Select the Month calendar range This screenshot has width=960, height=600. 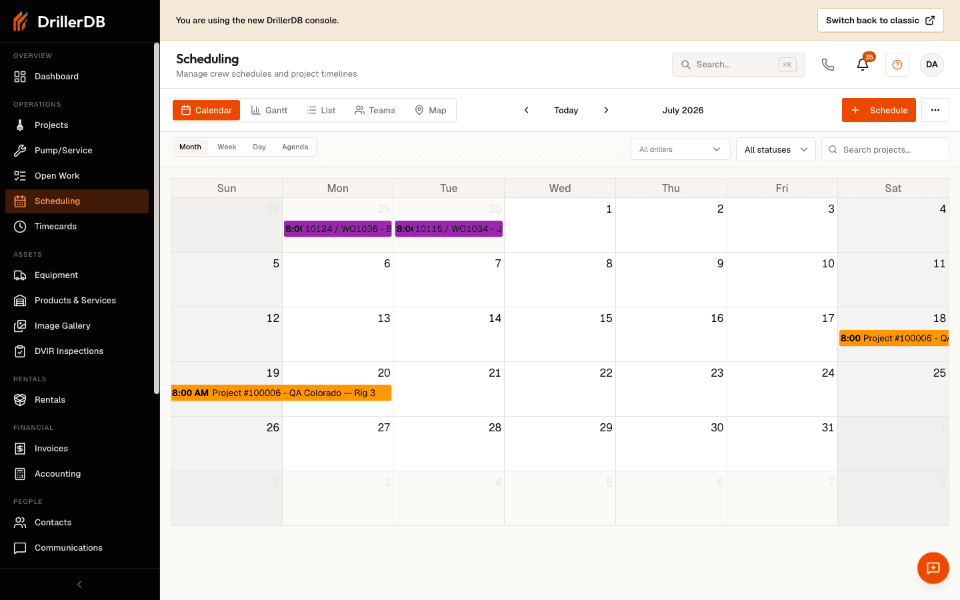pos(190,147)
